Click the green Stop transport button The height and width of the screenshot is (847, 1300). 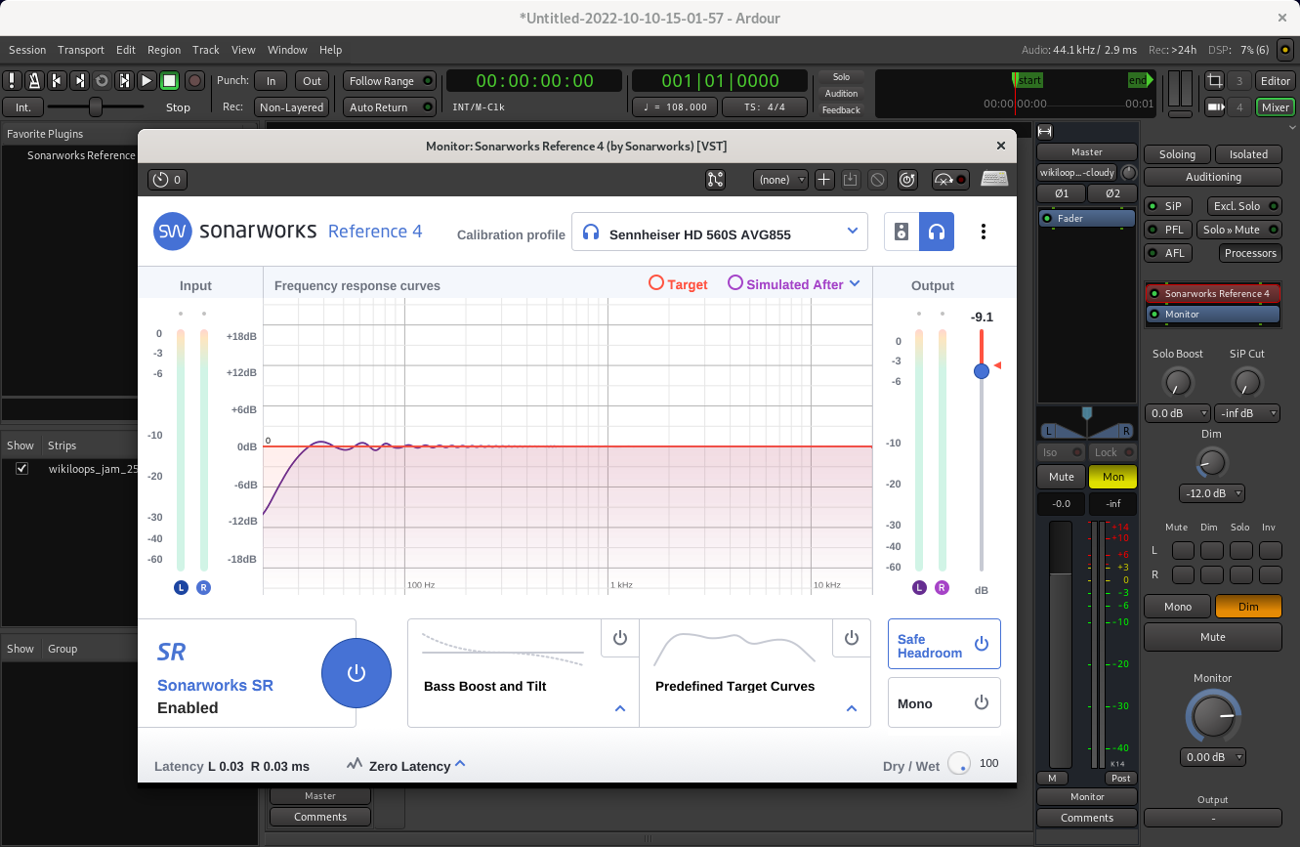coord(169,81)
